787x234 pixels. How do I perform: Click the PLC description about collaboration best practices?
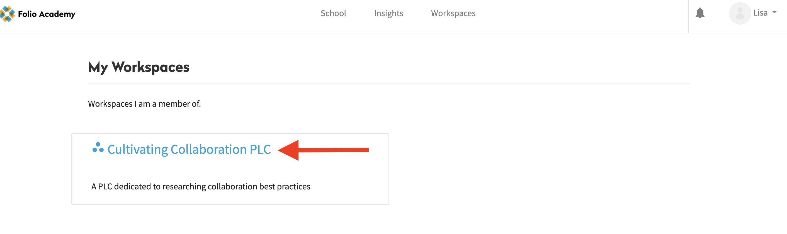(x=200, y=186)
